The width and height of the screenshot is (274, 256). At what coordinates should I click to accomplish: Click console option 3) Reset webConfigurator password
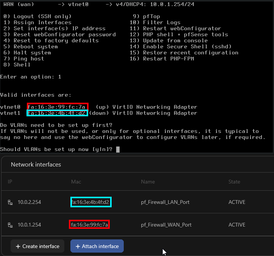59,34
